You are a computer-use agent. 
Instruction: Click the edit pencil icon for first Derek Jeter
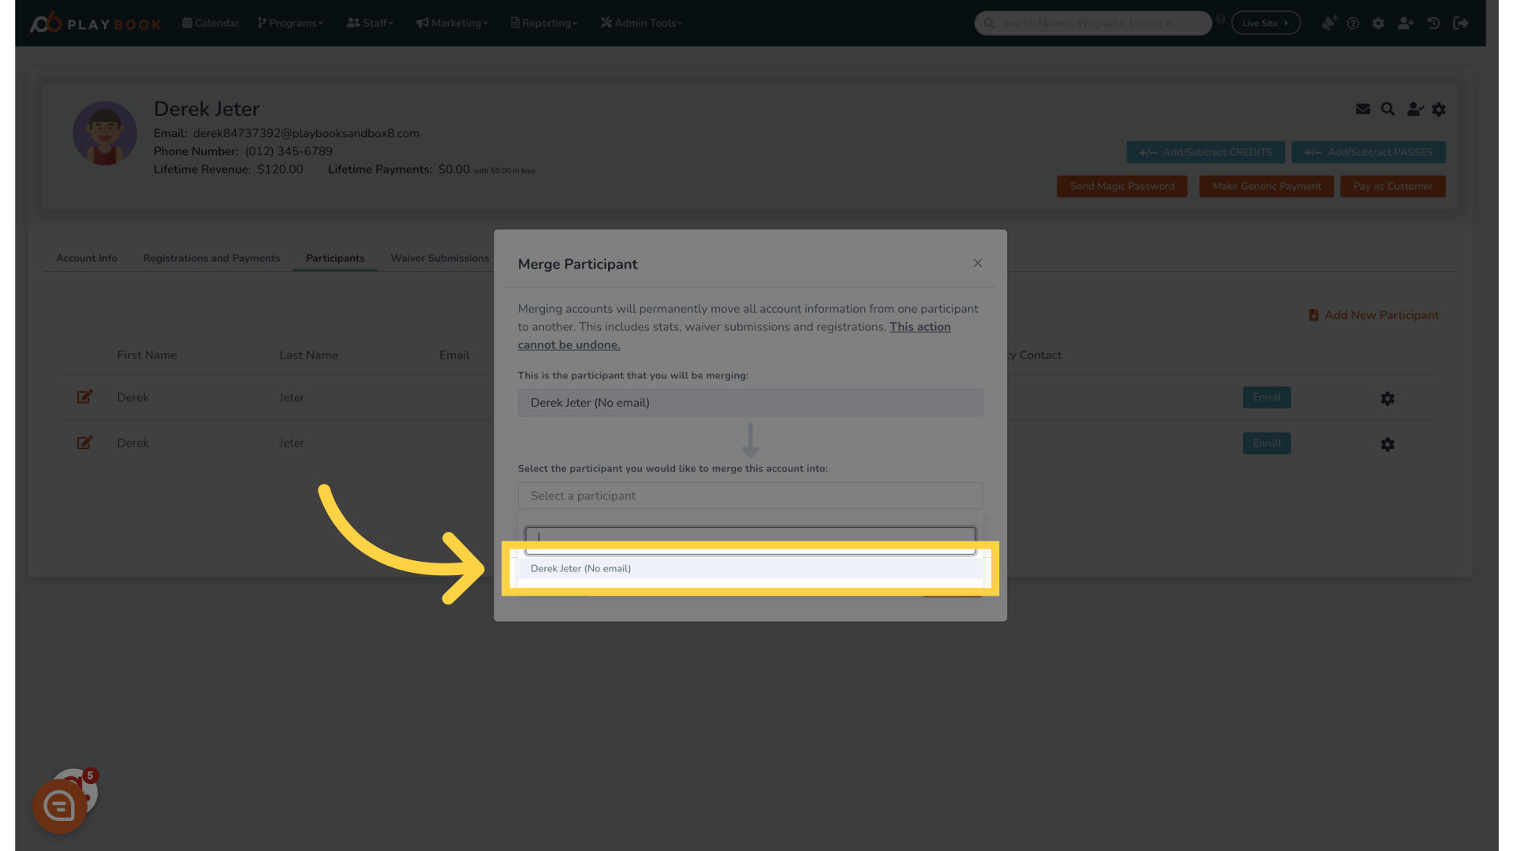click(85, 397)
